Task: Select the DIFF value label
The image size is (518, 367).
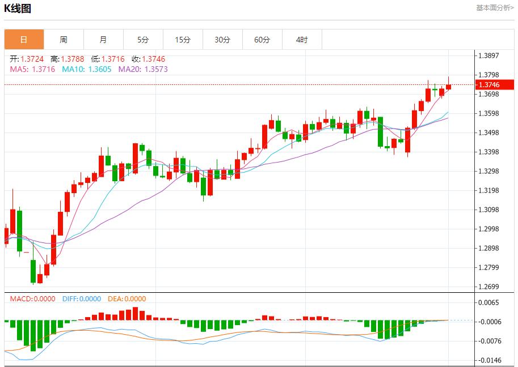Action: click(x=82, y=299)
